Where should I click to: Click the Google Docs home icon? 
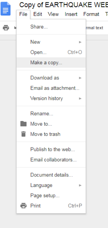6,8
